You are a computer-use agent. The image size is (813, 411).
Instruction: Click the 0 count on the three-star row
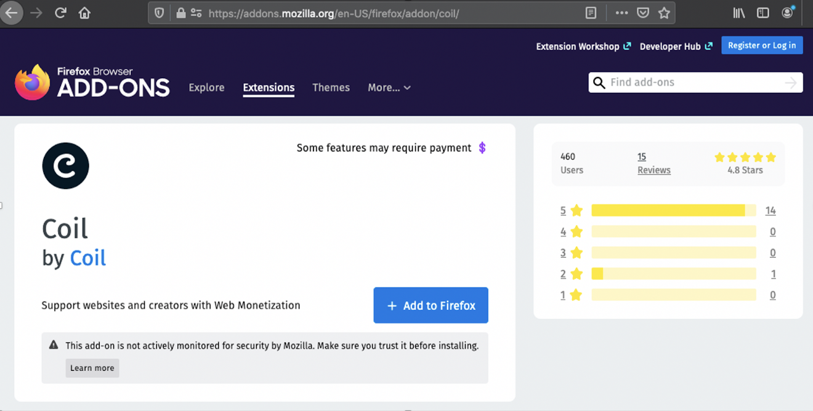click(773, 253)
